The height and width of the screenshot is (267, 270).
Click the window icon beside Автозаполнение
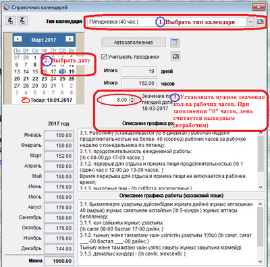(175, 42)
